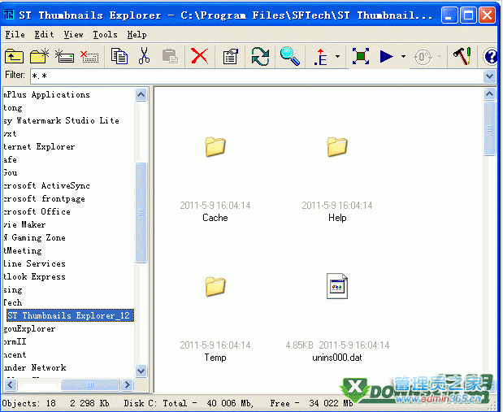This screenshot has height=412, width=503.
Task: Click the Refresh arrows icon
Action: tap(260, 56)
